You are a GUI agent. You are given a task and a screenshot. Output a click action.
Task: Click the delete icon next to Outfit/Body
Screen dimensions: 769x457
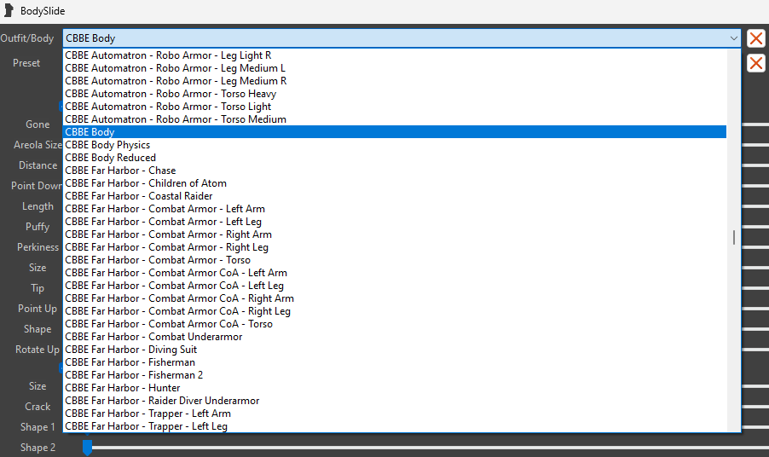(x=755, y=38)
